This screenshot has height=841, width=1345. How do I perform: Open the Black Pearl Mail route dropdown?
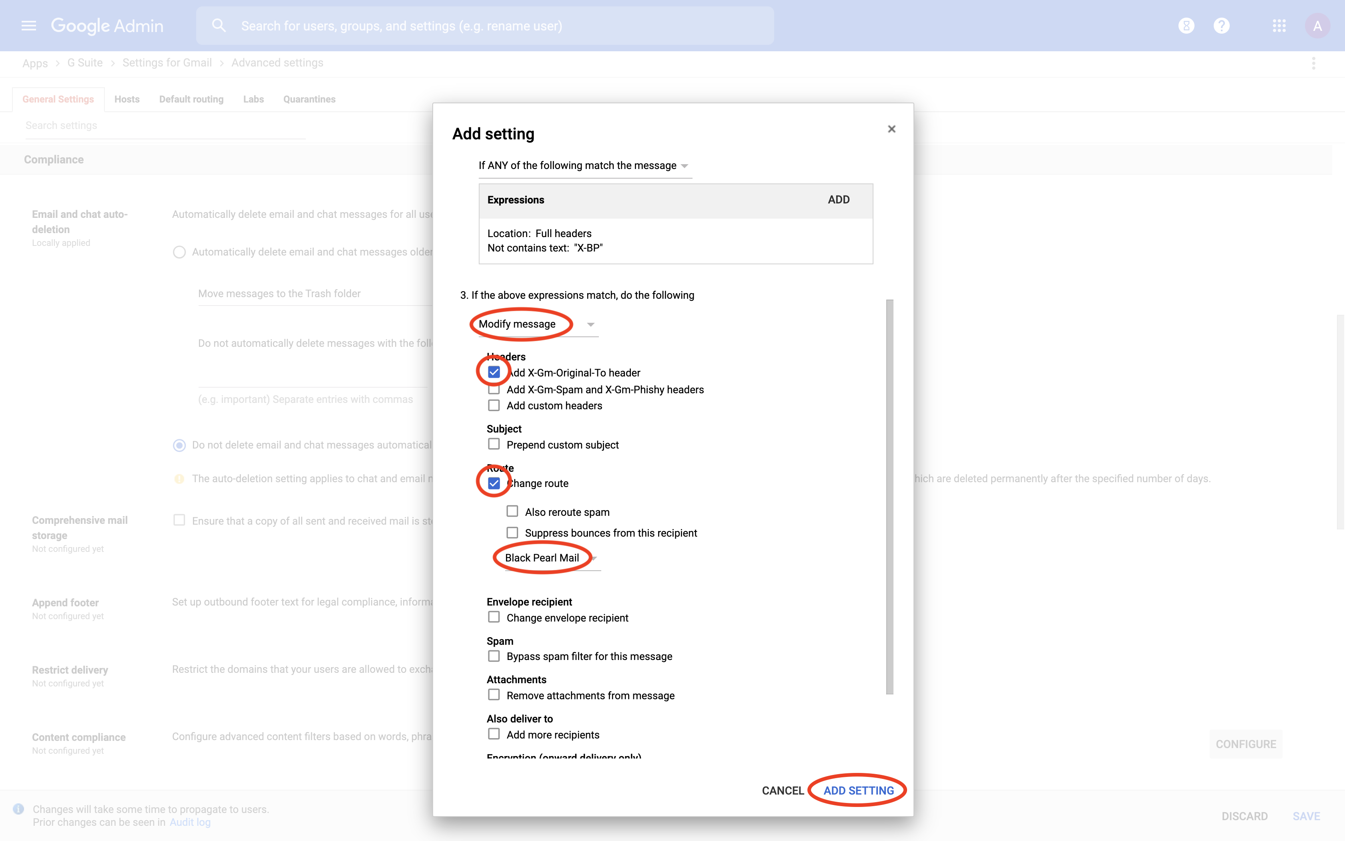click(x=550, y=558)
